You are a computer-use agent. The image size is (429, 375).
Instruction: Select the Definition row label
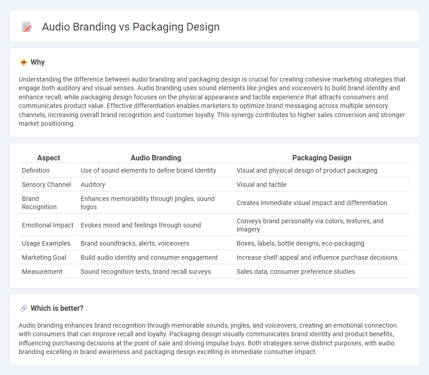[x=35, y=170]
